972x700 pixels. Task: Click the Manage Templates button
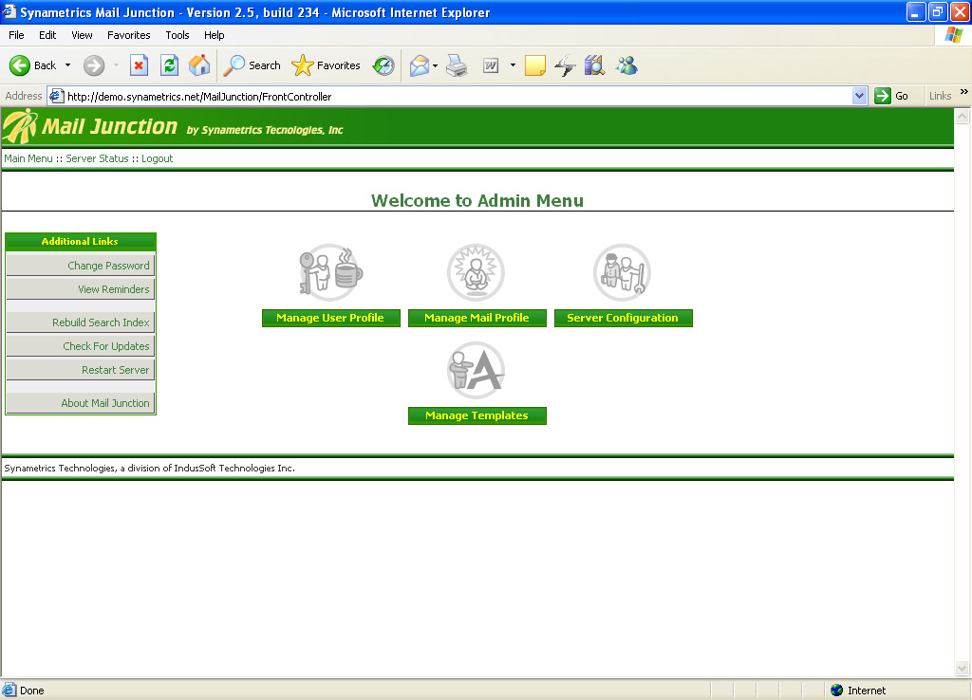(x=477, y=415)
